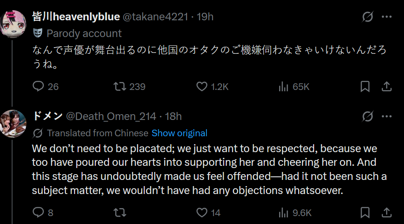Bookmark Death_Omen_214's reply

[x=365, y=213]
